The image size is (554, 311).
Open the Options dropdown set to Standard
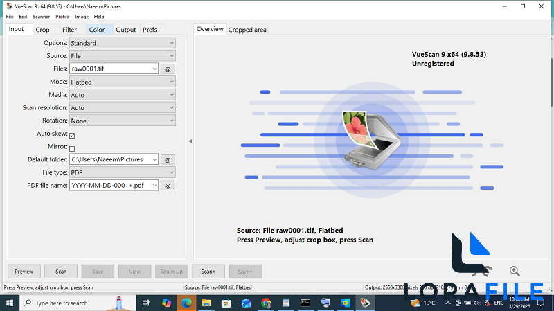click(123, 43)
